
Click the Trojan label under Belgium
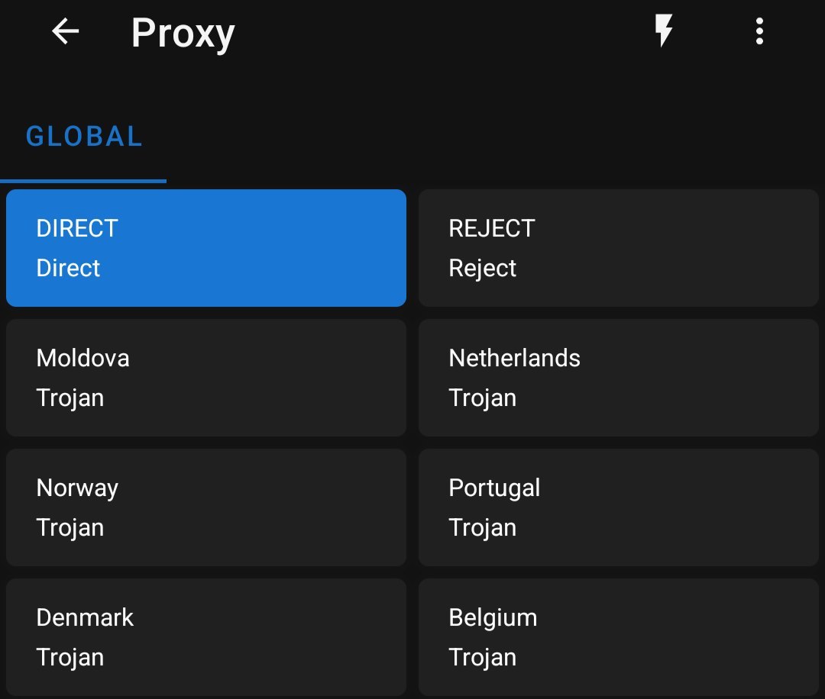pyautogui.click(x=483, y=658)
